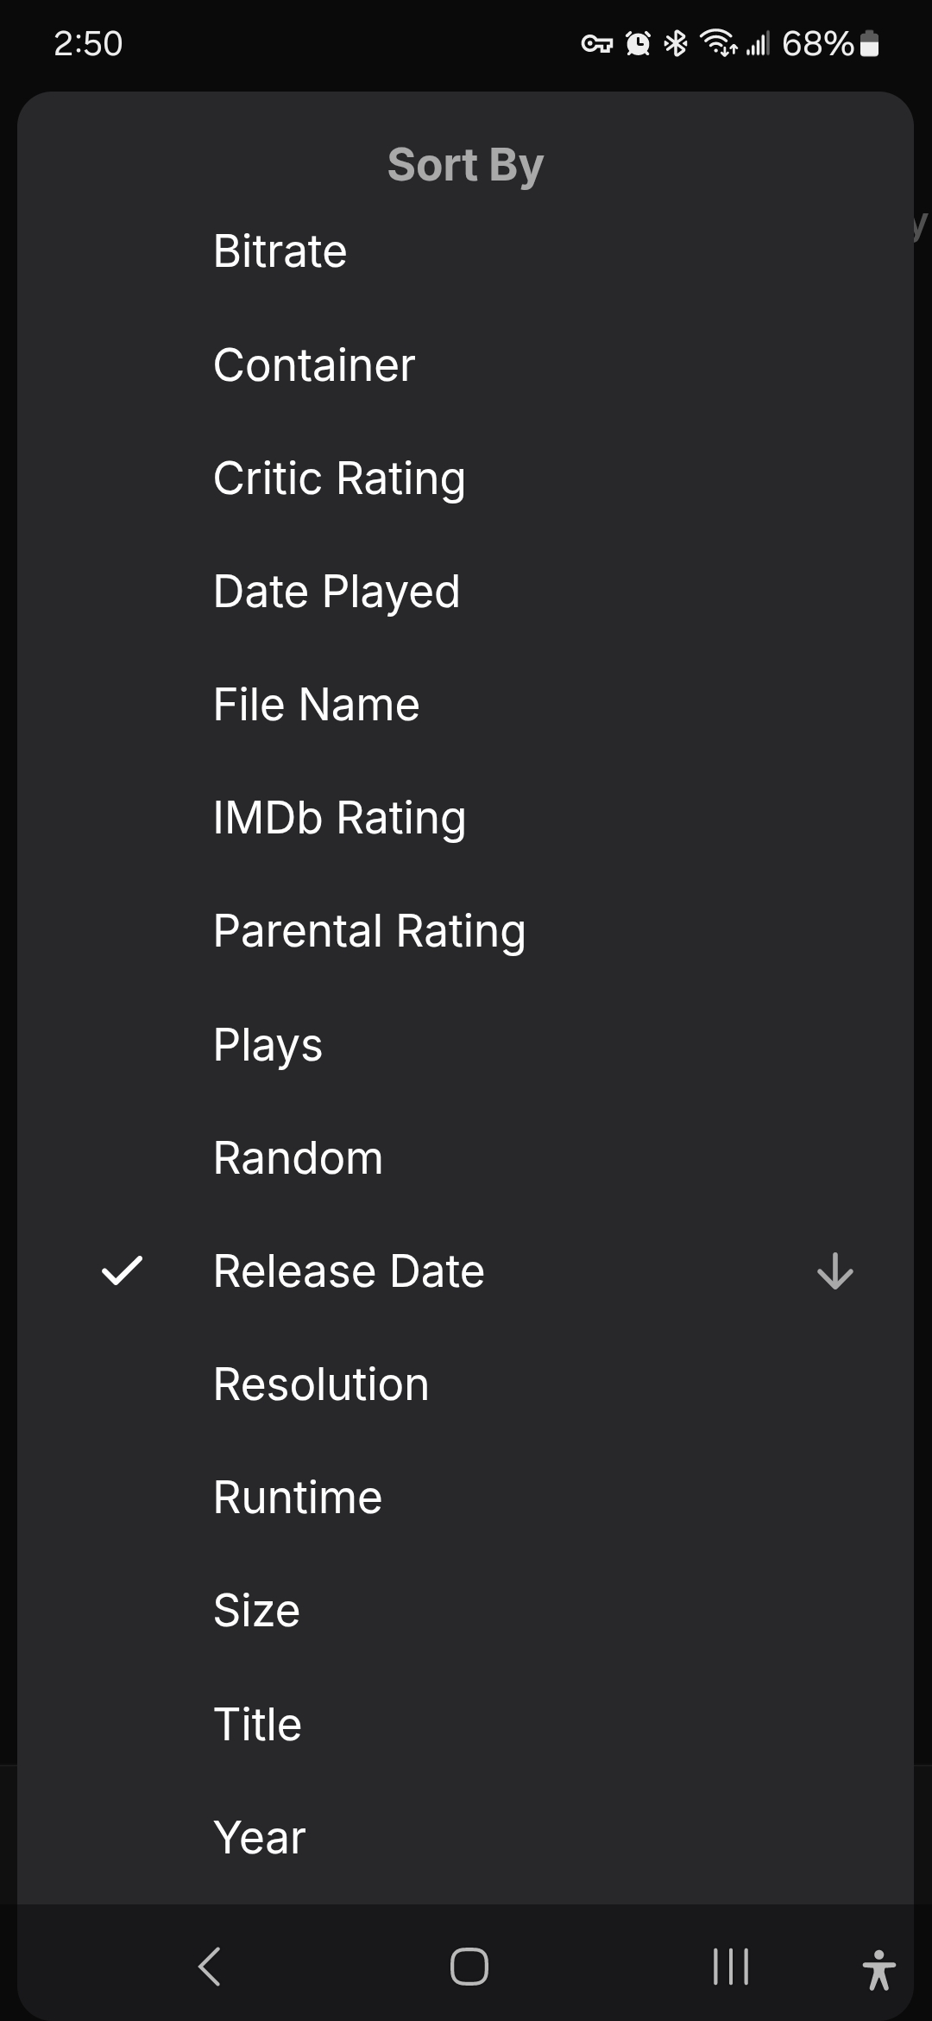Screen dimensions: 932x2021
Task: Choose Random sort order
Action: point(298,1158)
